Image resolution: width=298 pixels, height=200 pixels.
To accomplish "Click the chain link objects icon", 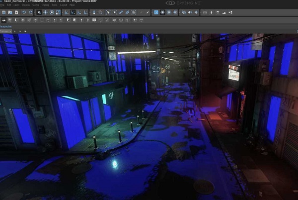I will click(121, 12).
